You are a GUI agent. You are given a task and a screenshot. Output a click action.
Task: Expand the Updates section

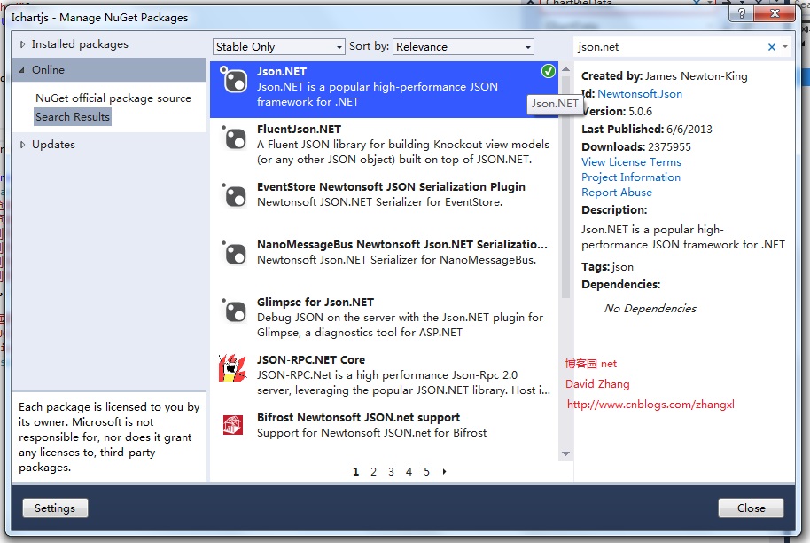22,145
